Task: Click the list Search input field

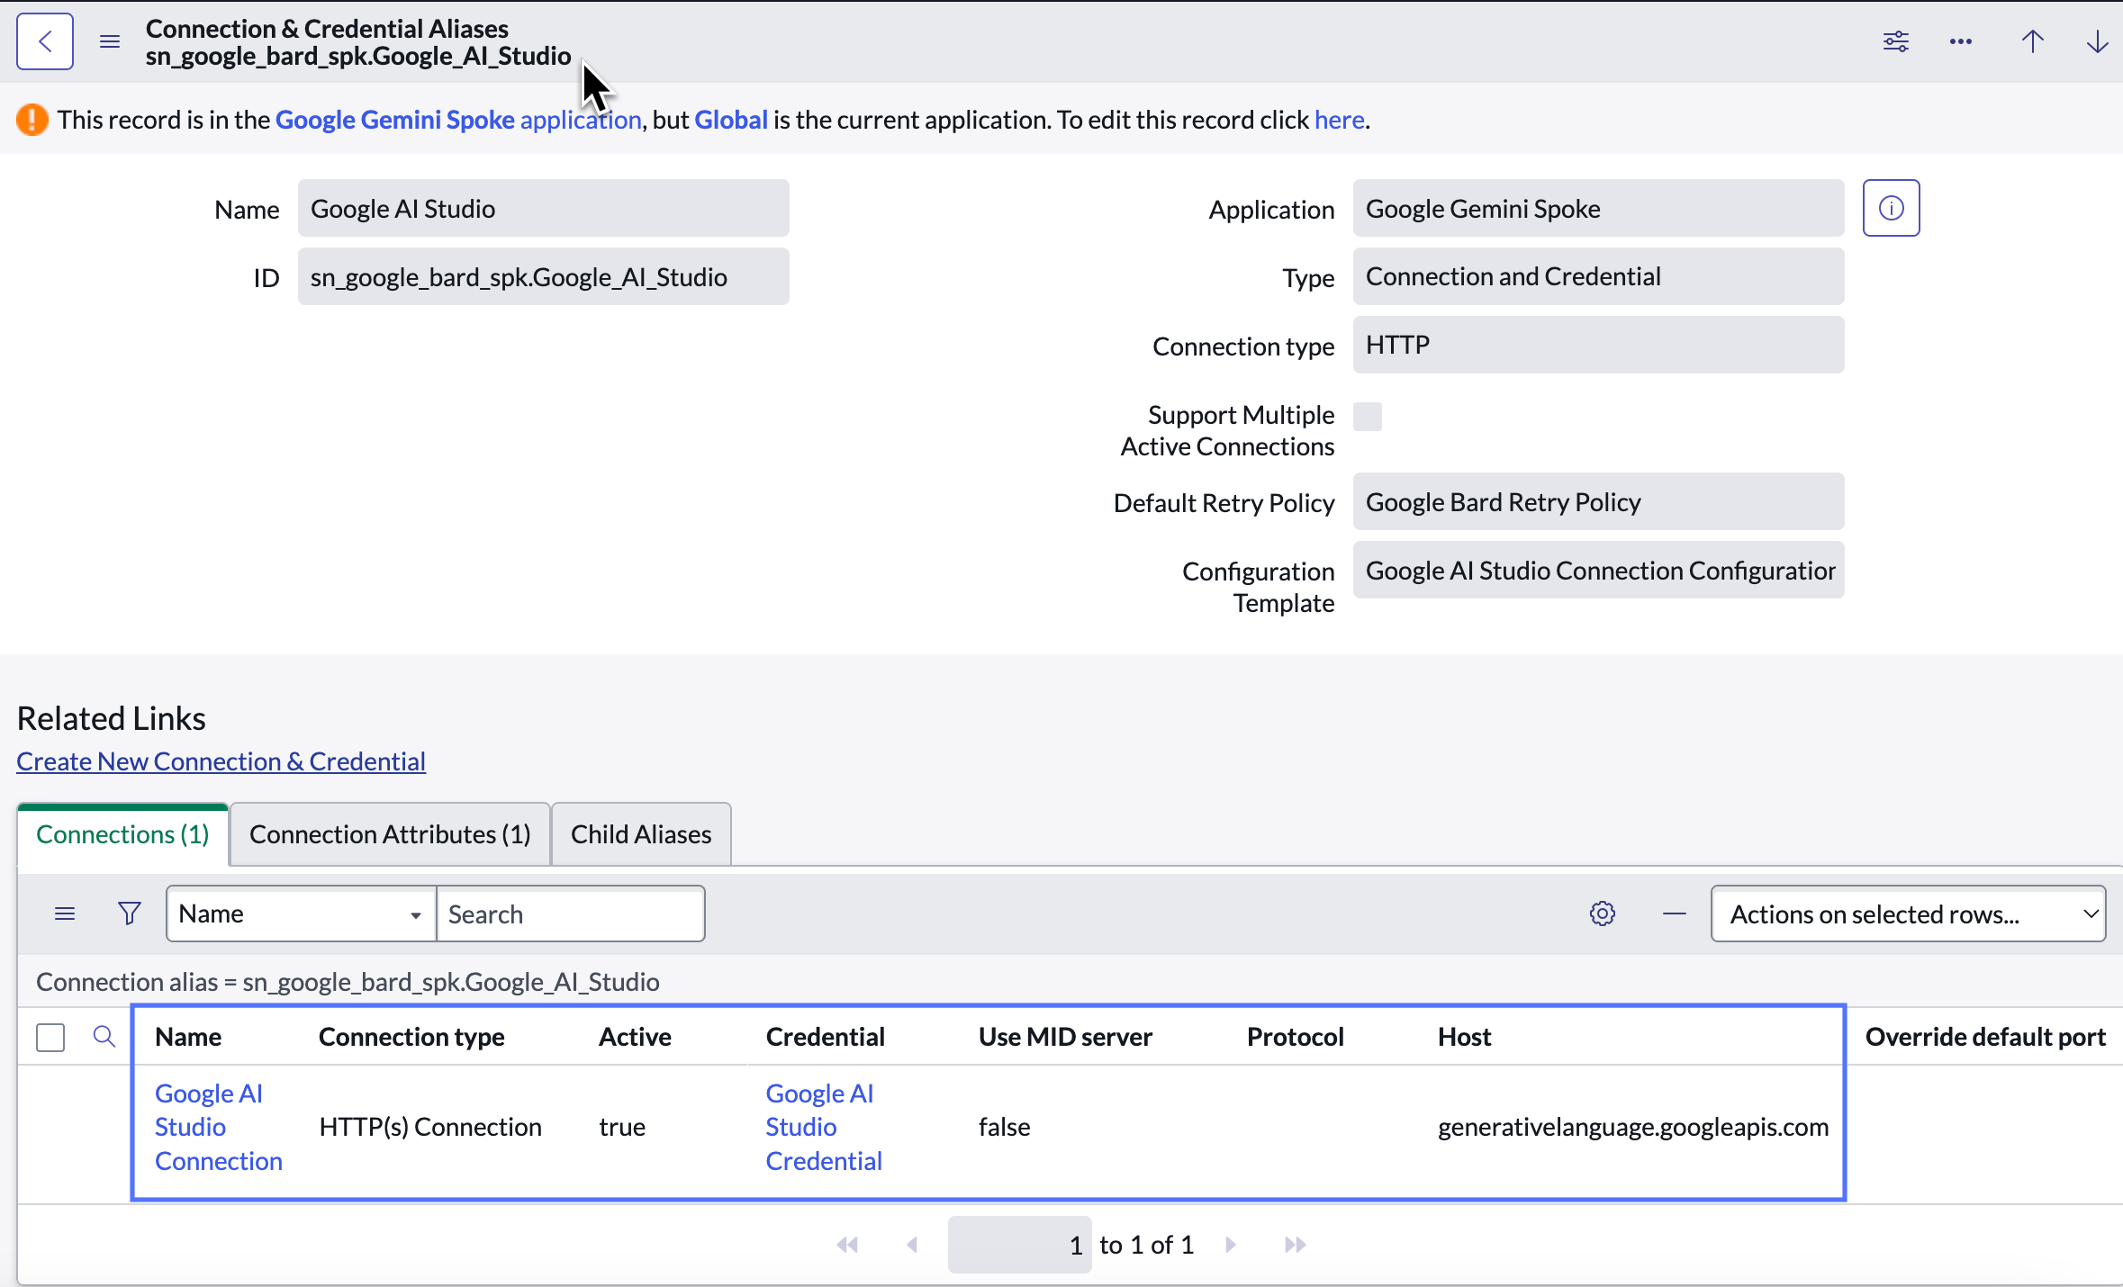Action: pyautogui.click(x=571, y=914)
